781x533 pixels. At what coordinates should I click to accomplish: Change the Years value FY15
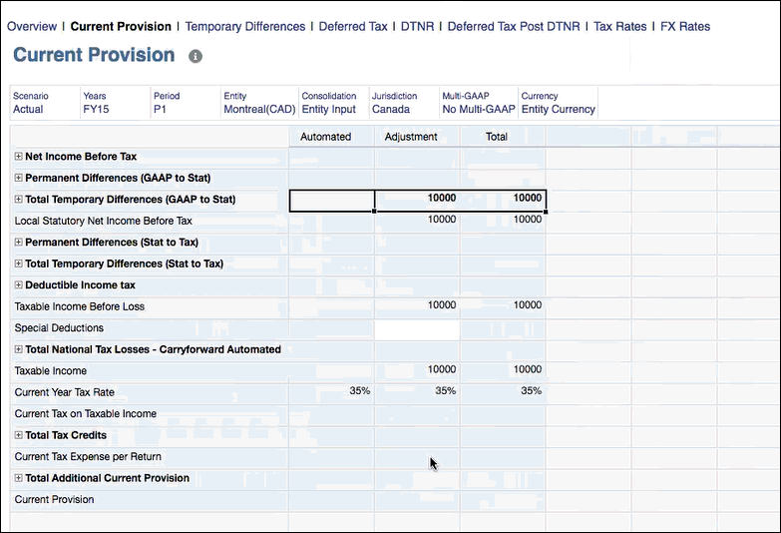(x=96, y=109)
